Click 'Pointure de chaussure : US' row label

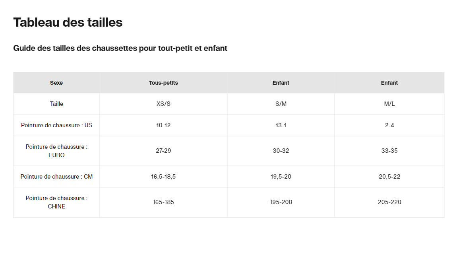point(56,125)
